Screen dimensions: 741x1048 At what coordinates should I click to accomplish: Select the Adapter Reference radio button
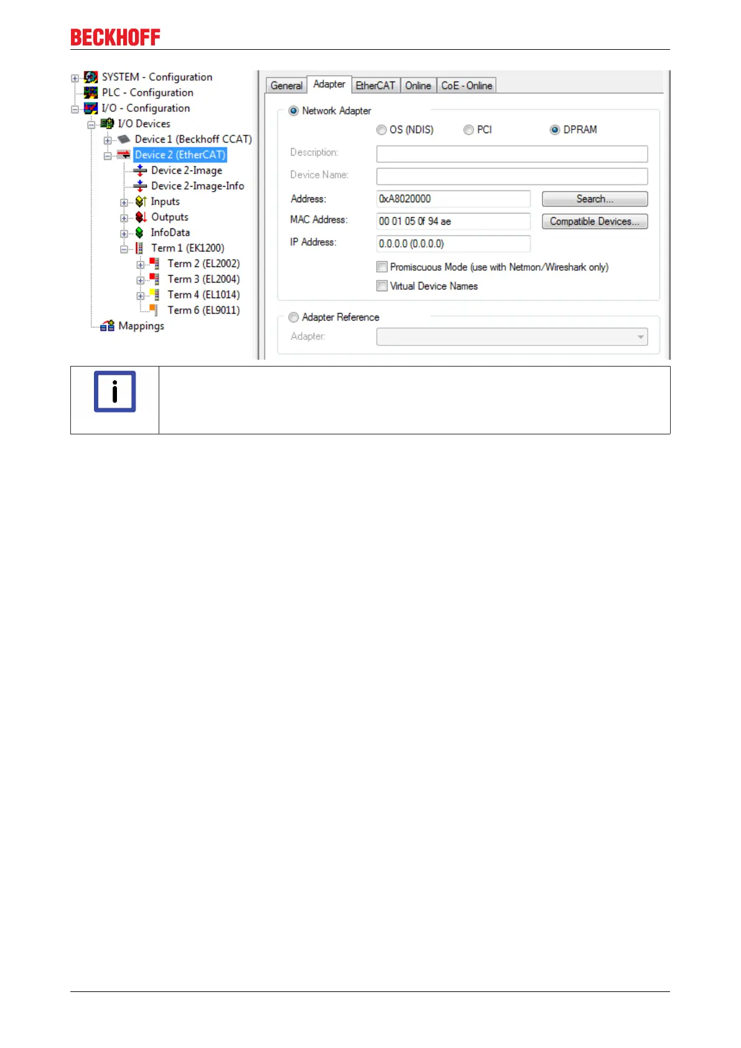tap(294, 317)
